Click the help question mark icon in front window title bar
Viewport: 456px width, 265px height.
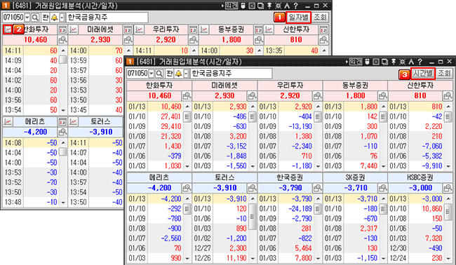(x=420, y=62)
